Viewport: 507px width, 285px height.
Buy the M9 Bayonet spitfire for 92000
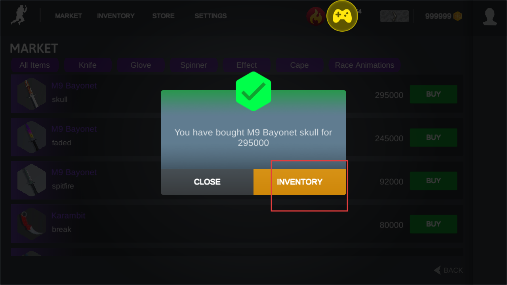(433, 181)
